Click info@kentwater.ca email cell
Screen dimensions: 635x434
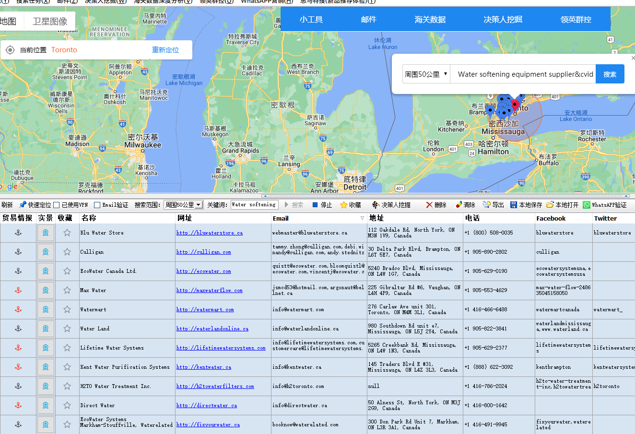(319, 367)
